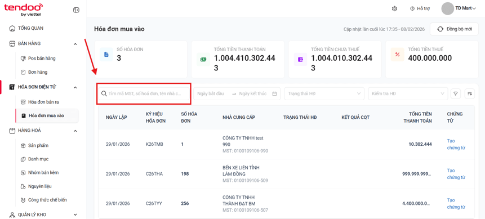Select BẾN XE LIÊN TỈNH LÂM ĐỒNG supplier
Image resolution: width=485 pixels, height=219 pixels.
pyautogui.click(x=241, y=171)
